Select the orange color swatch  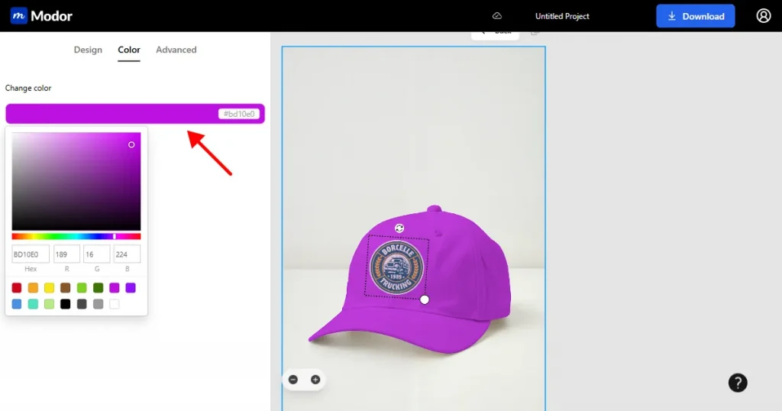click(x=33, y=288)
